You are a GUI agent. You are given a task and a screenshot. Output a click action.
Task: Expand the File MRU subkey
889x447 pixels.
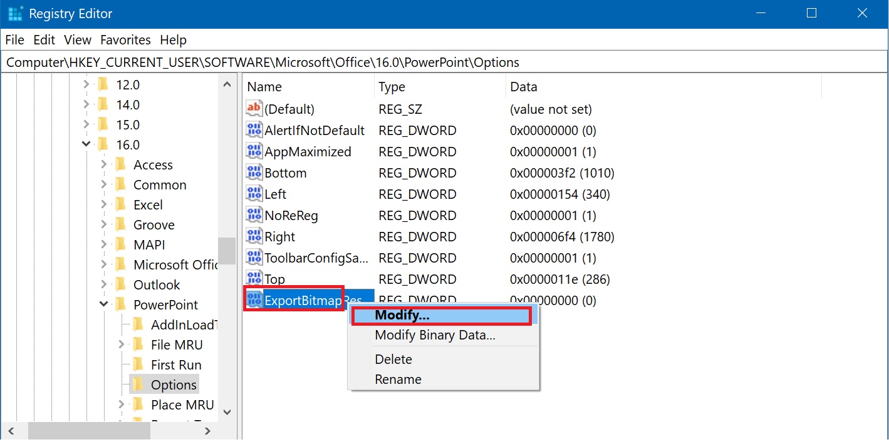(122, 344)
